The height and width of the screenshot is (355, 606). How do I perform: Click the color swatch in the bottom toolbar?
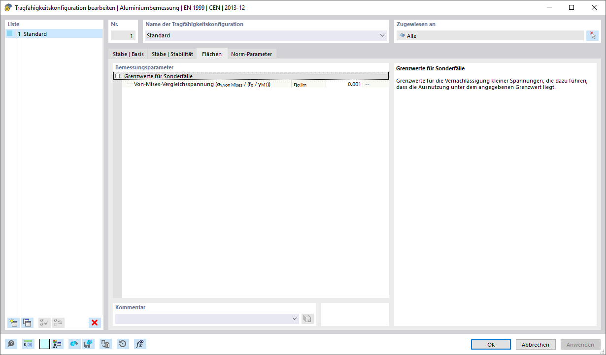tap(44, 344)
